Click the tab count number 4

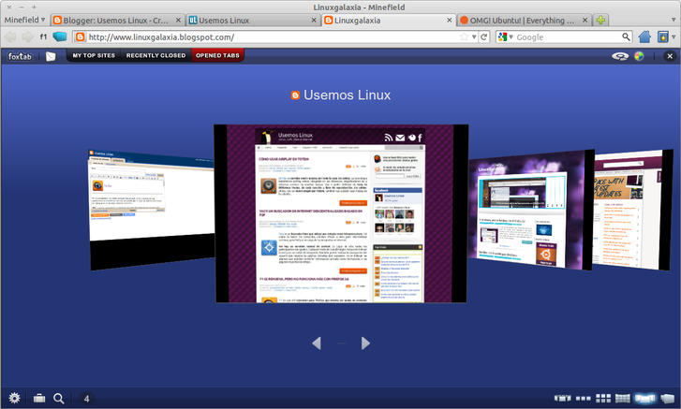86,399
